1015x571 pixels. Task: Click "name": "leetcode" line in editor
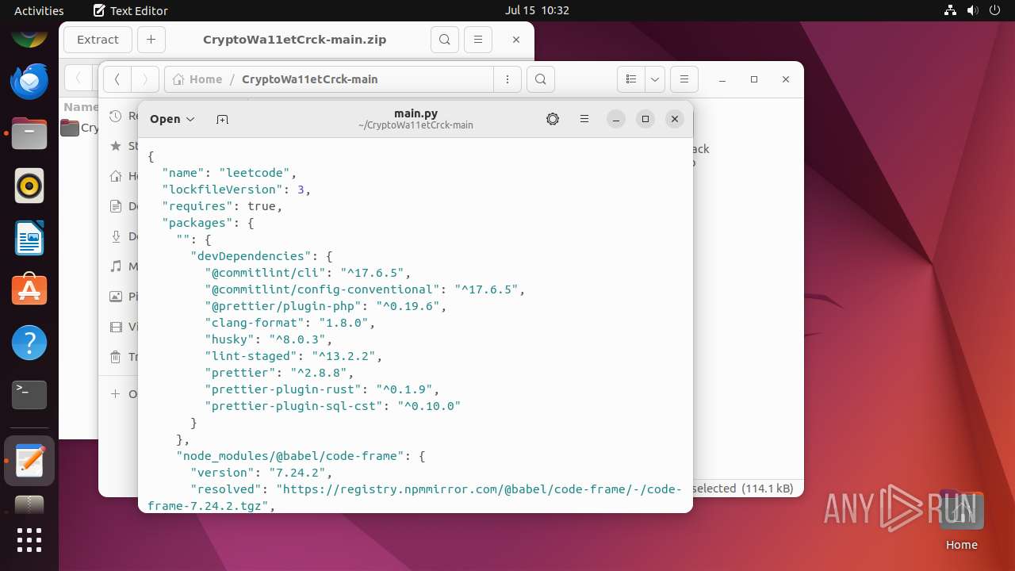229,173
